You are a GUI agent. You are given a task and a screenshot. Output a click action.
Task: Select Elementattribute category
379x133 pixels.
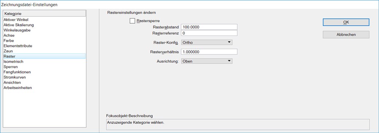click(44, 46)
